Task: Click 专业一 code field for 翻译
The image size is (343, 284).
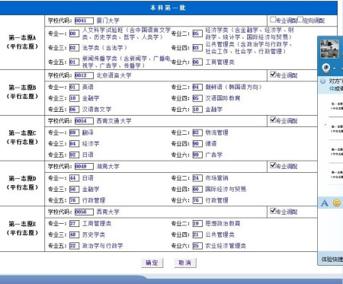Action: click(x=74, y=132)
